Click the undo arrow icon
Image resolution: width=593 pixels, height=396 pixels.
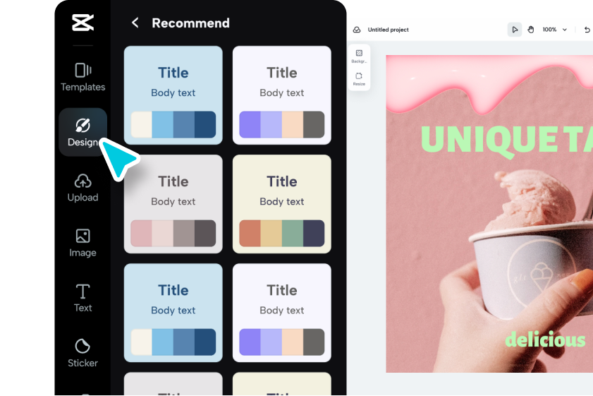point(587,30)
